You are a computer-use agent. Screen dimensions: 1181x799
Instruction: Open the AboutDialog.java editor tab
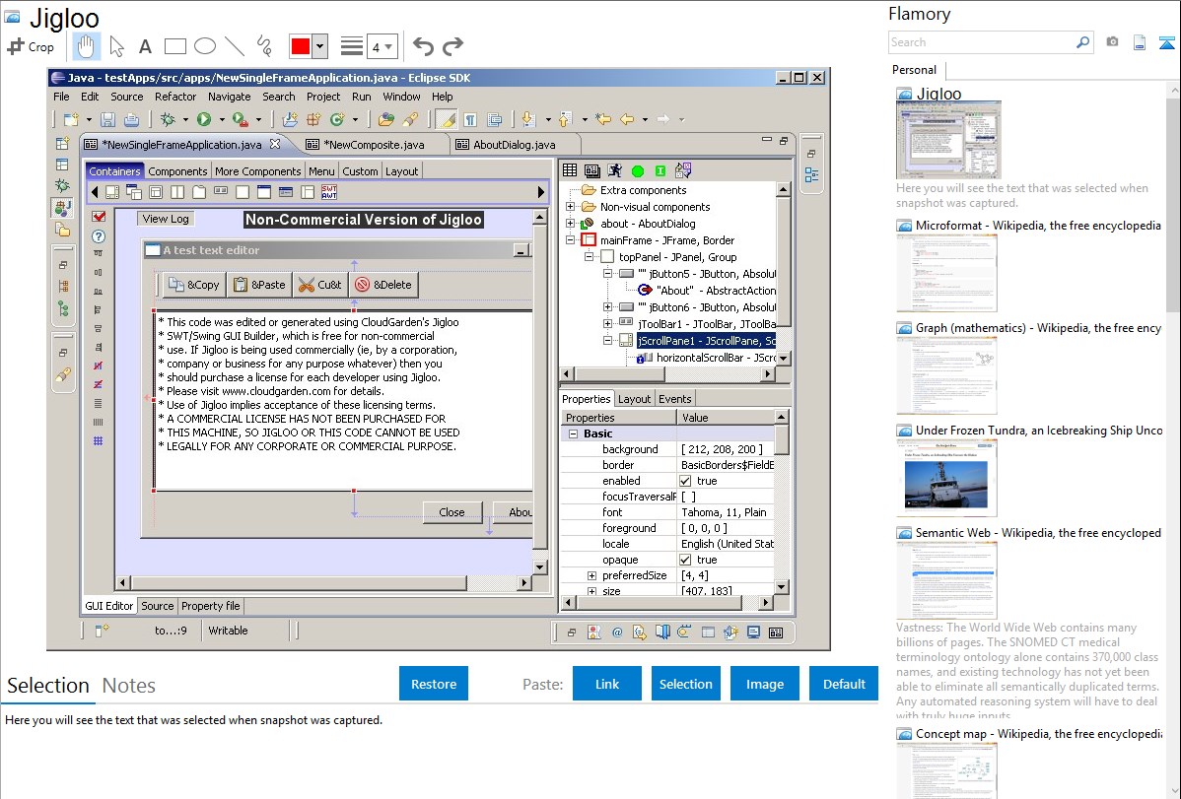click(x=515, y=145)
